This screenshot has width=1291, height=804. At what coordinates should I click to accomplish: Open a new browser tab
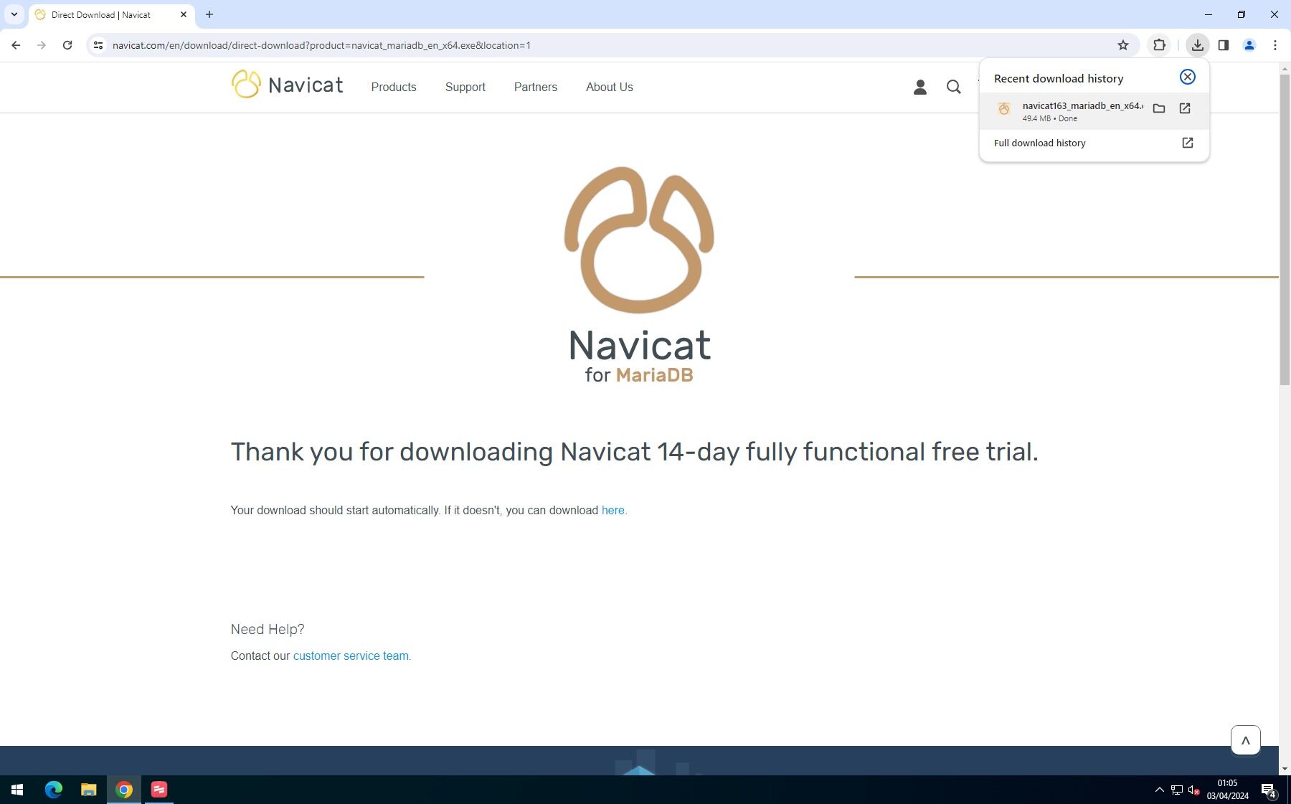click(209, 14)
